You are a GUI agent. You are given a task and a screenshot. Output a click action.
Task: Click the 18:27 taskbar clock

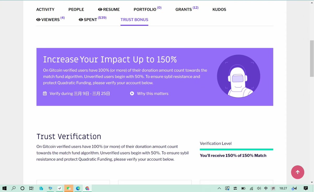(x=283, y=188)
